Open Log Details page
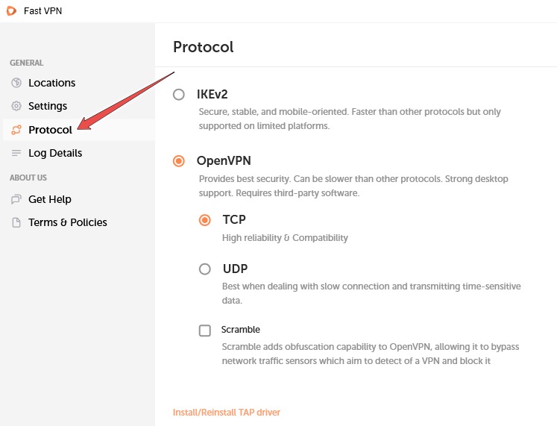 [x=55, y=153]
